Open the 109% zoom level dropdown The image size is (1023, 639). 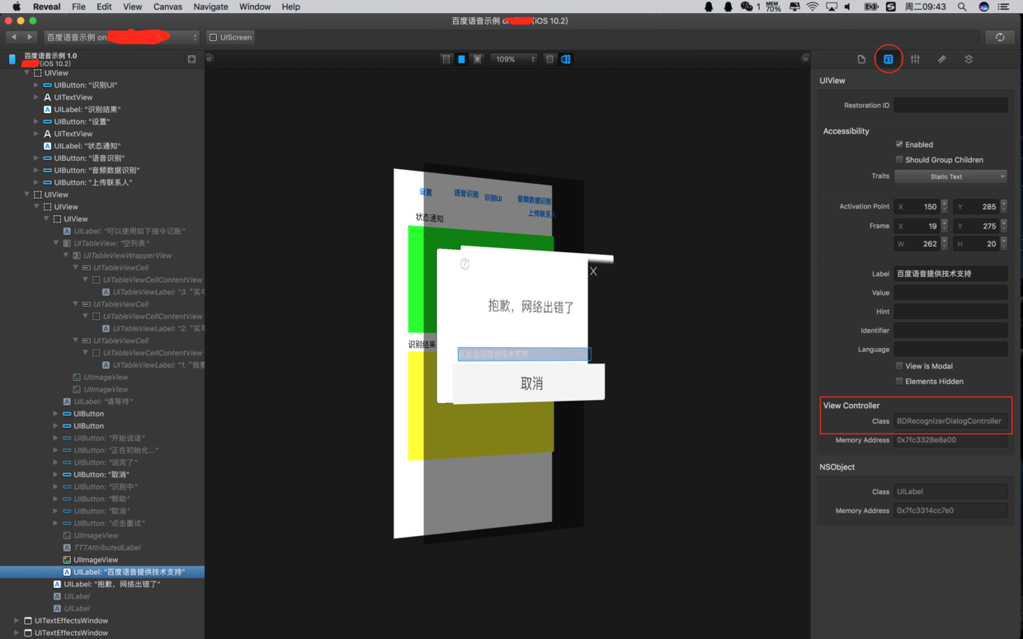tap(514, 59)
